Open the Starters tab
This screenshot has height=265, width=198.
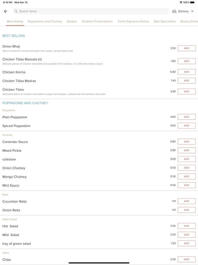(x=72, y=21)
